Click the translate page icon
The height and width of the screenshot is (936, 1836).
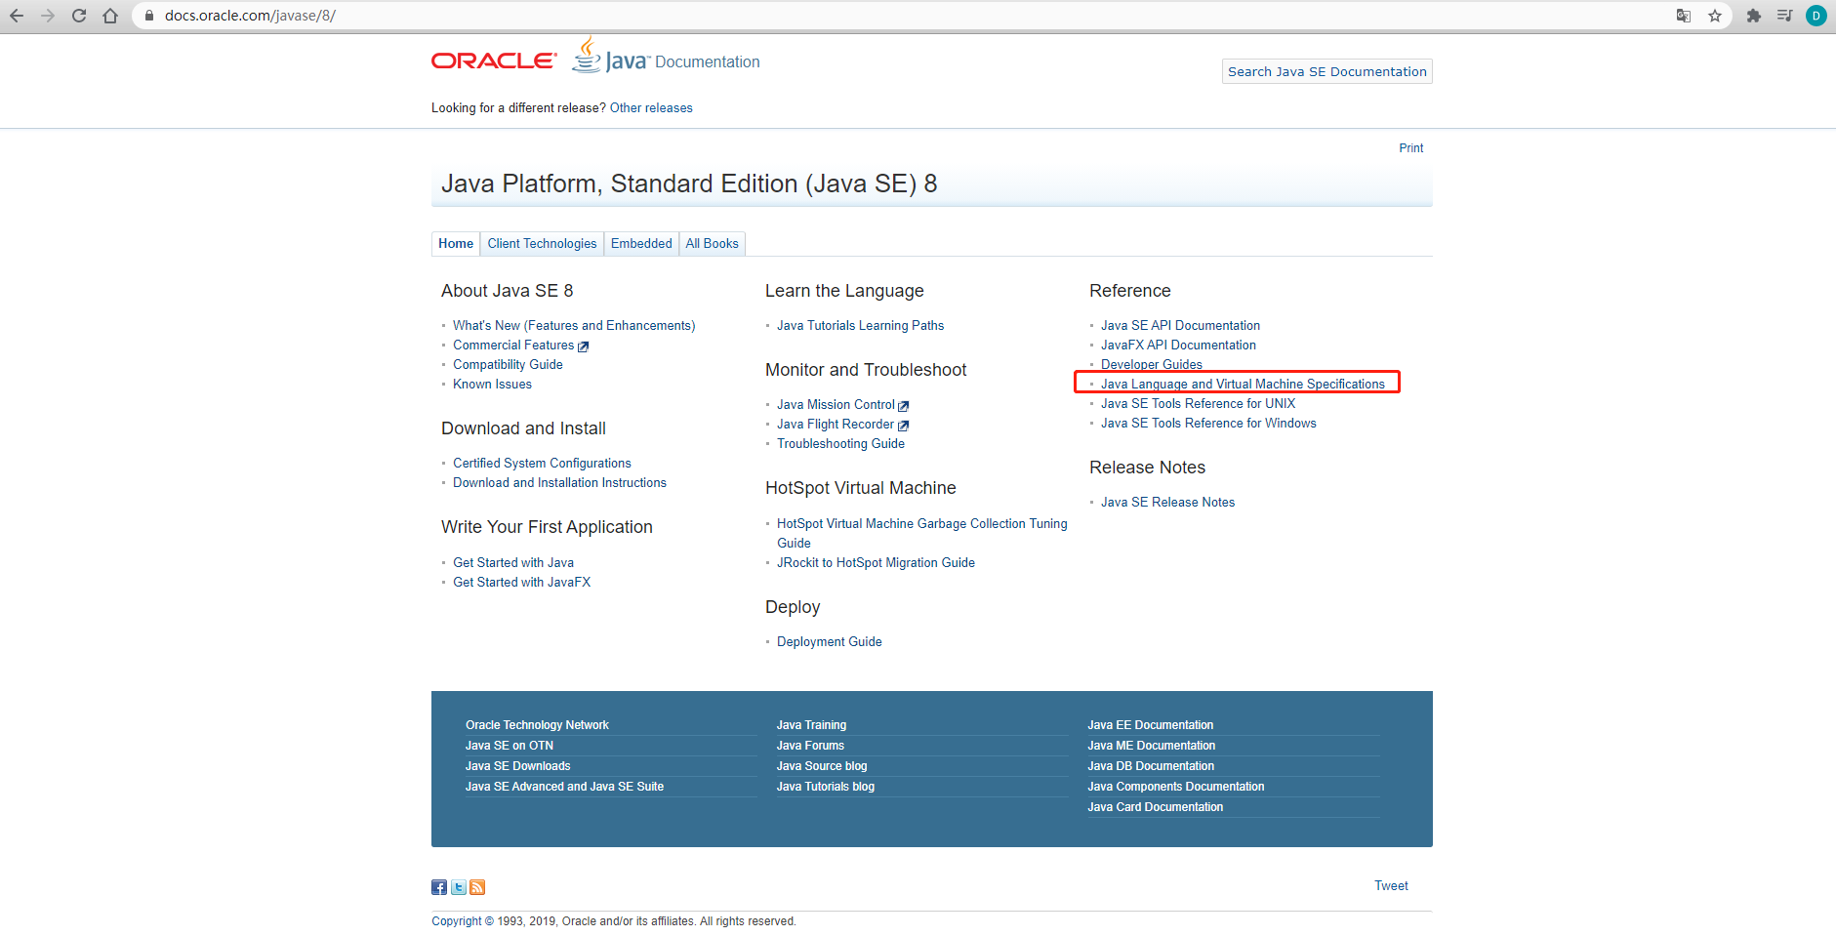(1684, 16)
